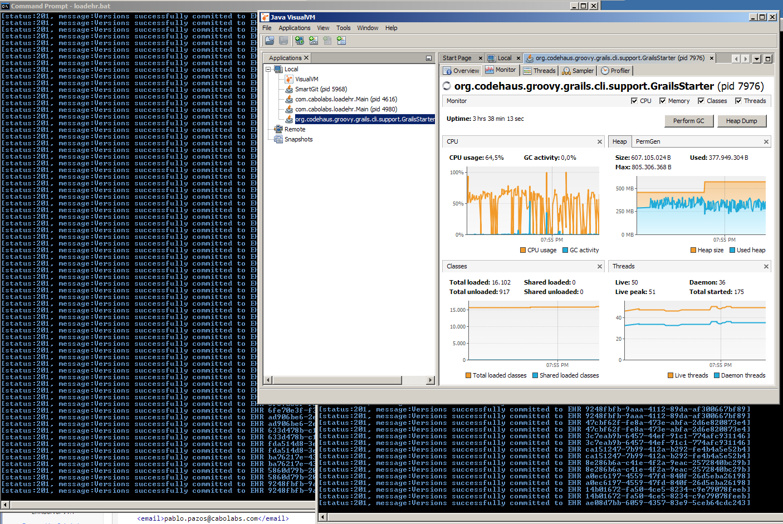Screen dimensions: 783x524
Task: Minimize the Applications panel
Action: [429, 58]
